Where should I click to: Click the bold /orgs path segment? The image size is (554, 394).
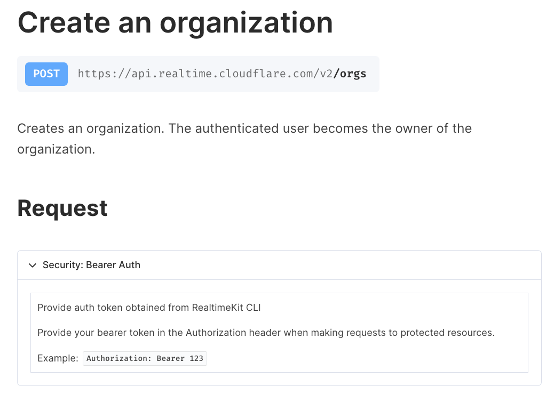[x=351, y=74]
